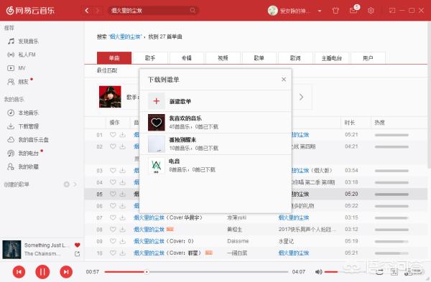Image resolution: width=431 pixels, height=282 pixels.
Task: Open song 07 title with Cover 华晨宇
Action: (168, 217)
